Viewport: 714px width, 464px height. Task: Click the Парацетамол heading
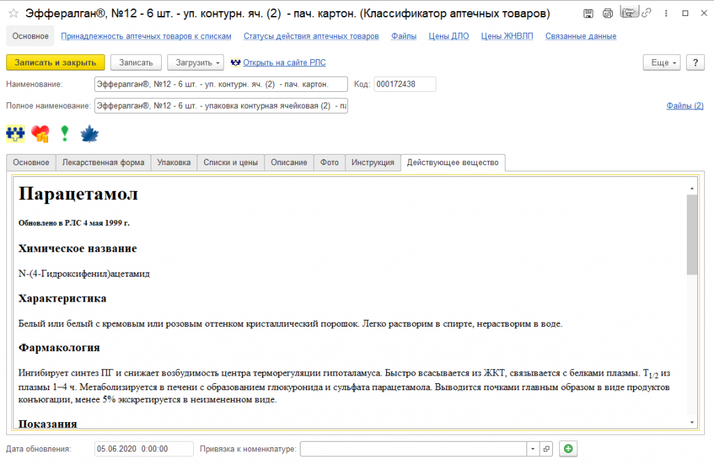[78, 194]
